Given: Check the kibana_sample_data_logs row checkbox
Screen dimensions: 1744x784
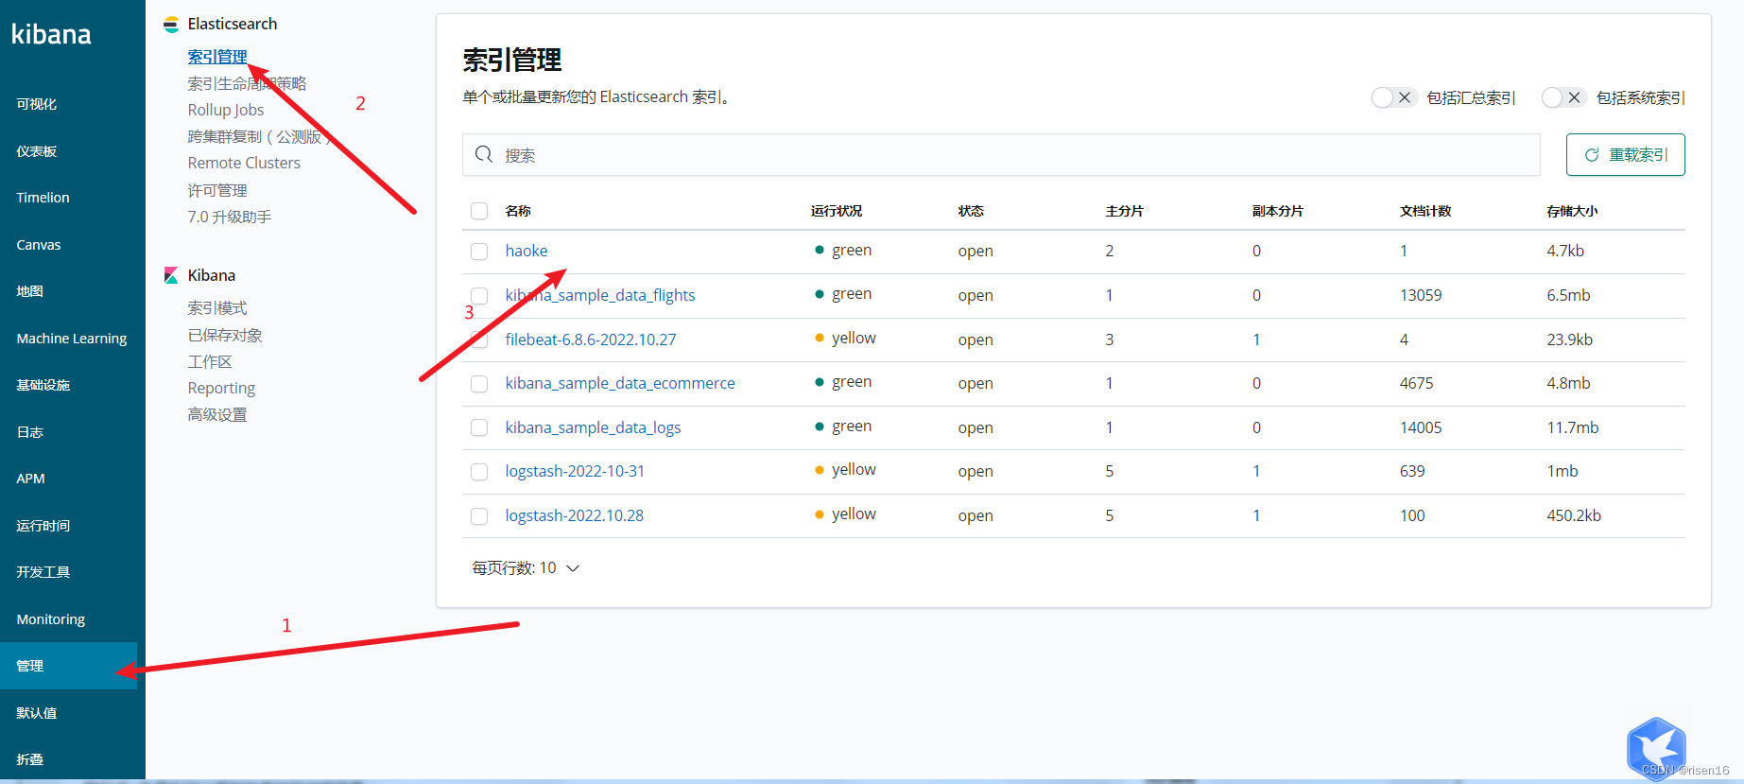Looking at the screenshot, I should 479,428.
